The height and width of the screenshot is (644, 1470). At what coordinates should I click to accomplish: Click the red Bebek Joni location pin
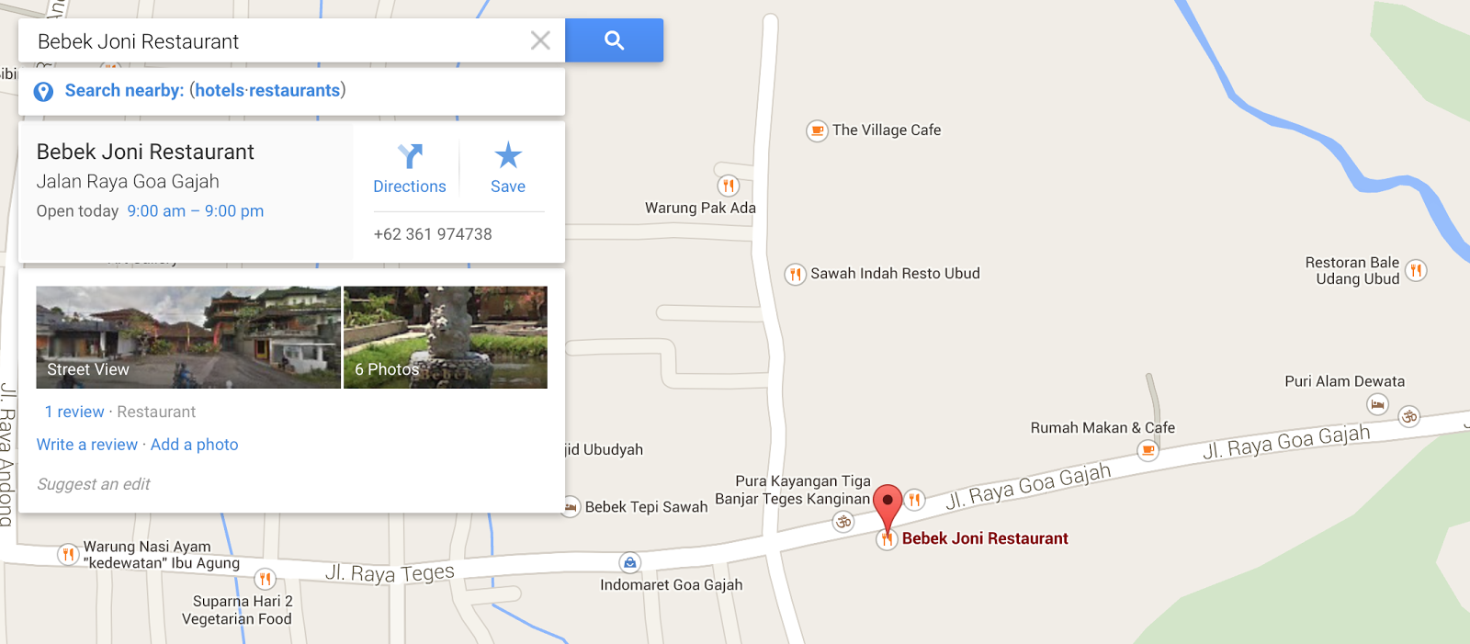click(888, 508)
